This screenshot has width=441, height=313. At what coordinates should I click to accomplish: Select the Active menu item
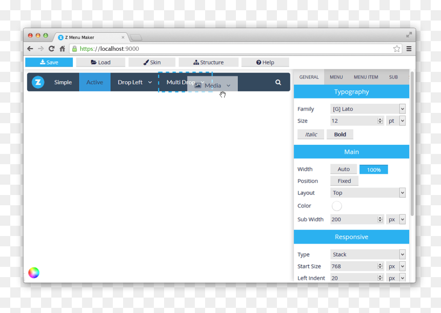pyautogui.click(x=95, y=82)
